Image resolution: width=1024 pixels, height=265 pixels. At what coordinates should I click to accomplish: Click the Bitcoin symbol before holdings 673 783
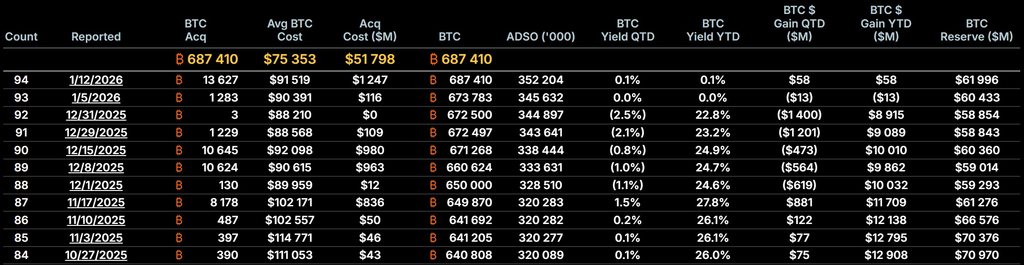[x=433, y=98]
